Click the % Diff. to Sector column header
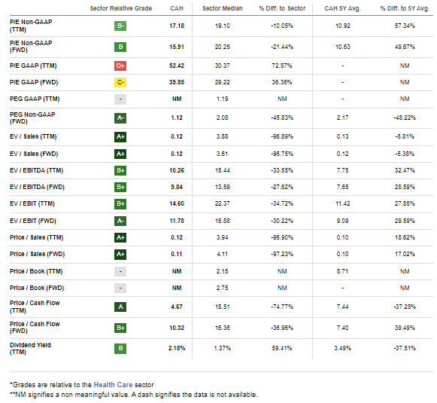Screen dimensions: 437x403 click(x=282, y=8)
